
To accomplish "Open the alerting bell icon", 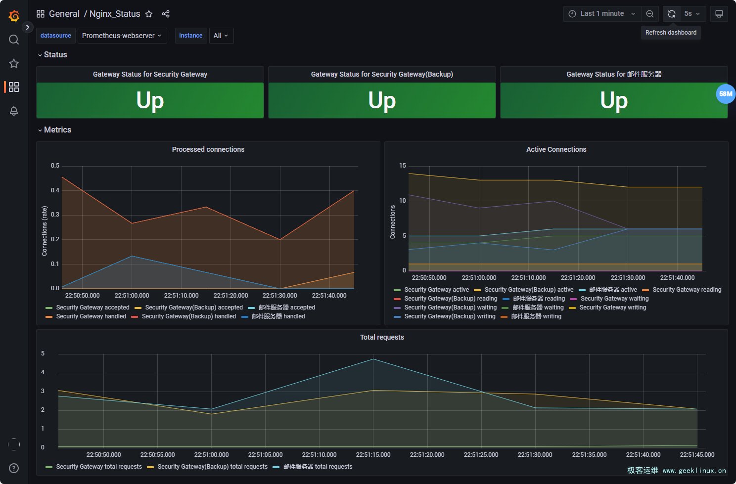I will coord(14,111).
